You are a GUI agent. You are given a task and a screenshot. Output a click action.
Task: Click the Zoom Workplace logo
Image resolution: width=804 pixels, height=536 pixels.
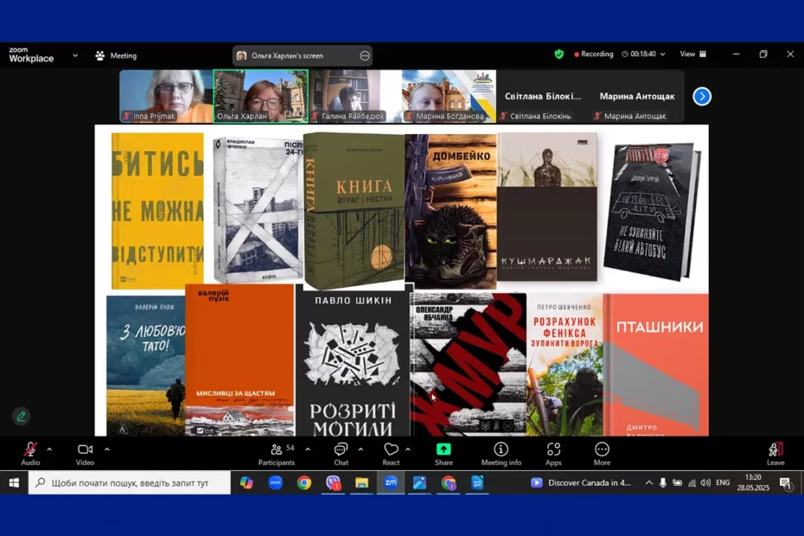click(31, 54)
